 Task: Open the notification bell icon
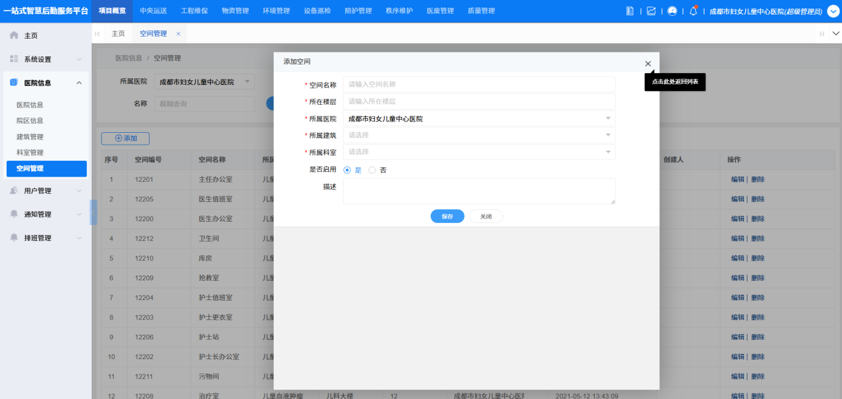693,11
